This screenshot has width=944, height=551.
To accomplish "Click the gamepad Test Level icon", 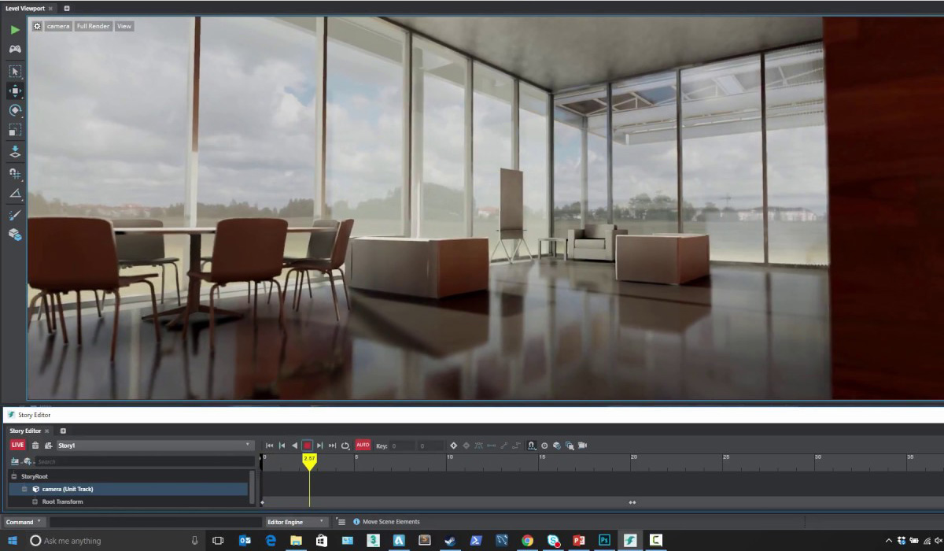I will click(x=14, y=48).
